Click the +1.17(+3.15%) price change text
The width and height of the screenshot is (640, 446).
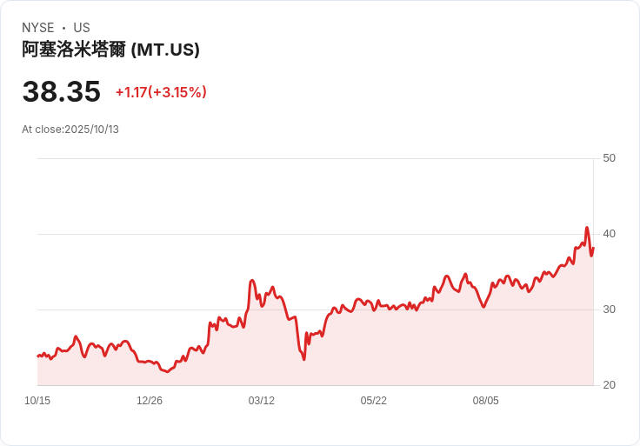click(x=161, y=92)
